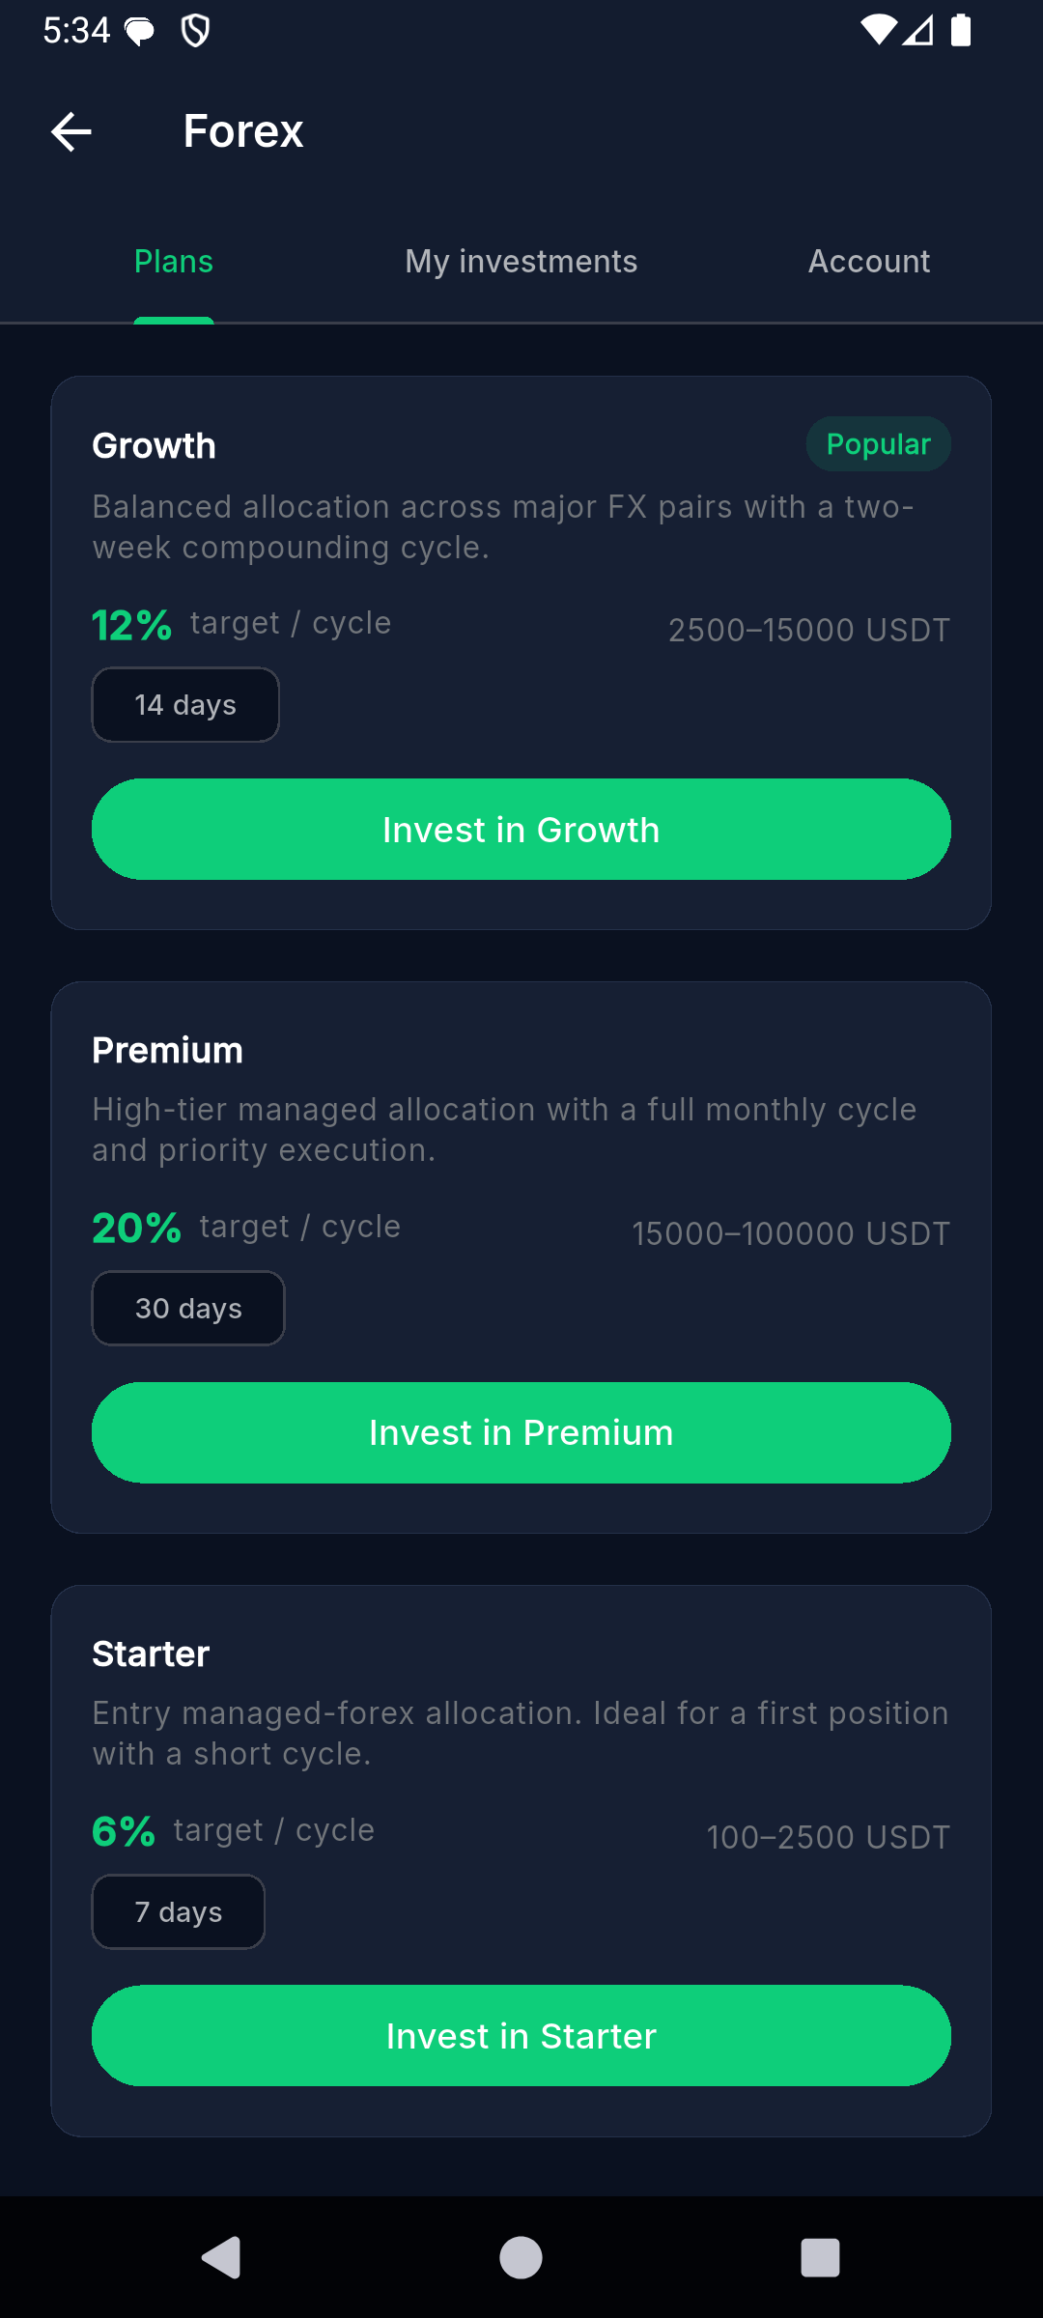Viewport: 1043px width, 2318px height.
Task: Tap the Wi-Fi signal icon
Action: tap(878, 30)
